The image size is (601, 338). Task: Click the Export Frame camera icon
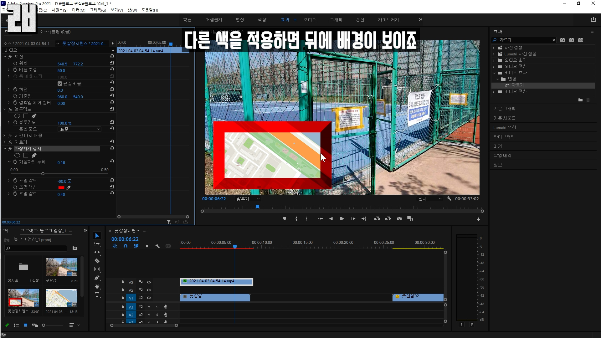(x=399, y=219)
